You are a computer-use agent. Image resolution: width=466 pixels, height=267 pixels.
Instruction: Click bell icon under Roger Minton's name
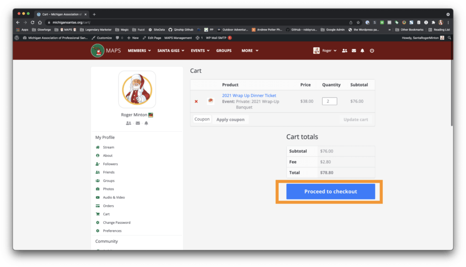click(146, 123)
